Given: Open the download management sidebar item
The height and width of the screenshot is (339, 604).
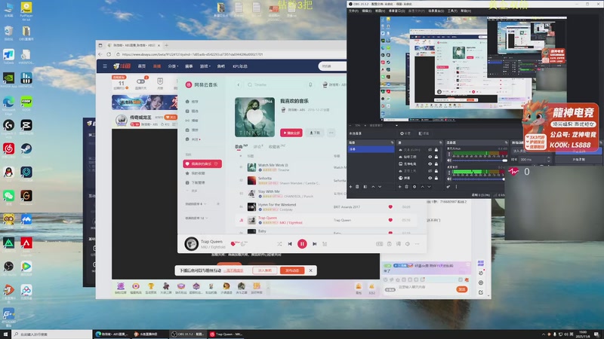Looking at the screenshot, I should 198,182.
